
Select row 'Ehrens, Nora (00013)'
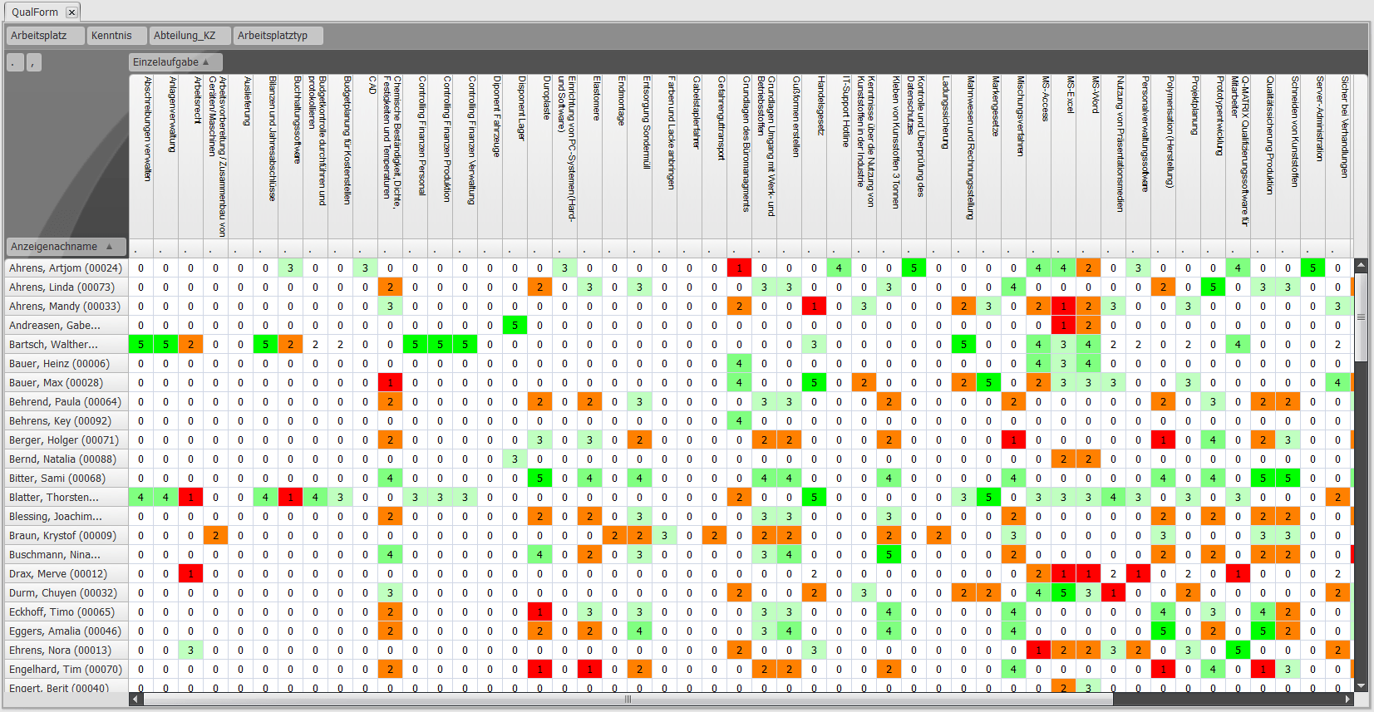pos(66,651)
